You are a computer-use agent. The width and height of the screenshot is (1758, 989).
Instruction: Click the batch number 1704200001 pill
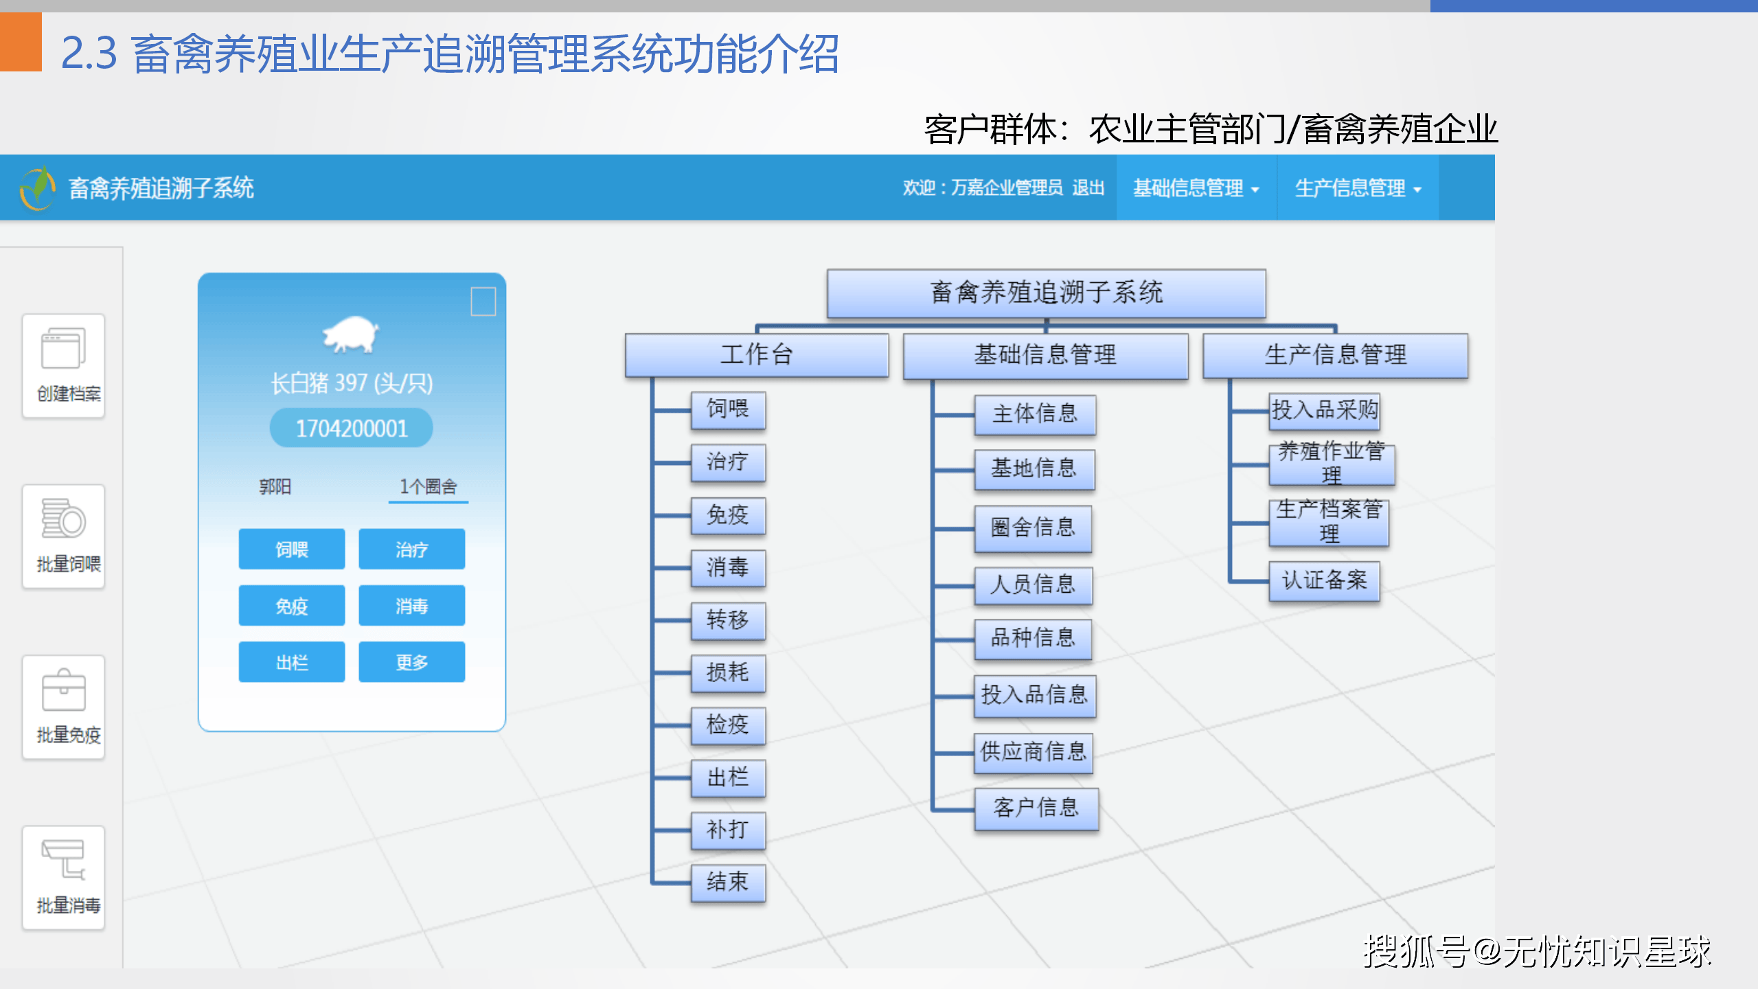coord(351,428)
